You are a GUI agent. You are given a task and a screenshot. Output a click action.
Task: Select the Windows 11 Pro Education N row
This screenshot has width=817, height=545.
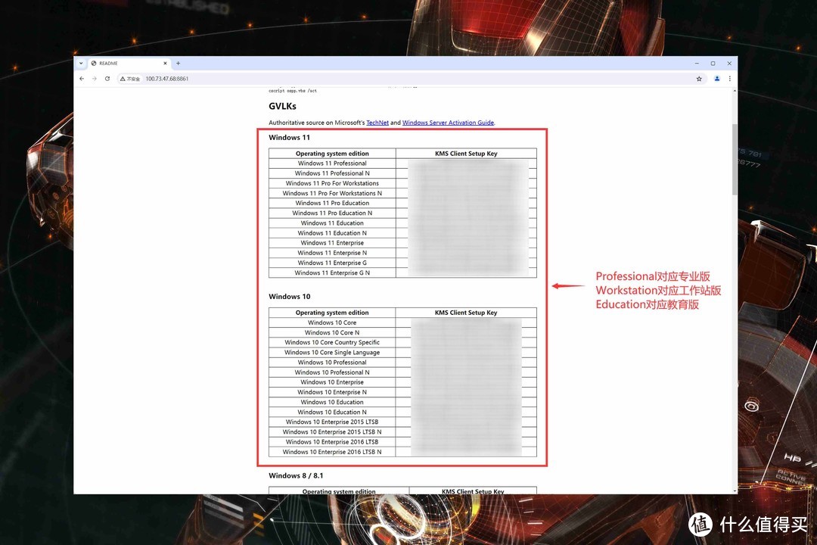click(x=402, y=213)
